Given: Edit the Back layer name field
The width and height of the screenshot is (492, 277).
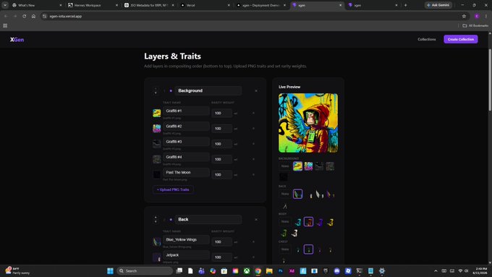Looking at the screenshot, I should [x=208, y=220].
